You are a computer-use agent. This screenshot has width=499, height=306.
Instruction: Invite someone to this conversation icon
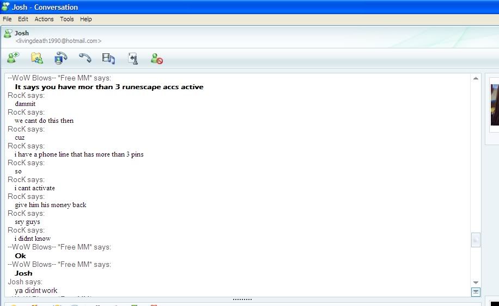click(x=14, y=58)
